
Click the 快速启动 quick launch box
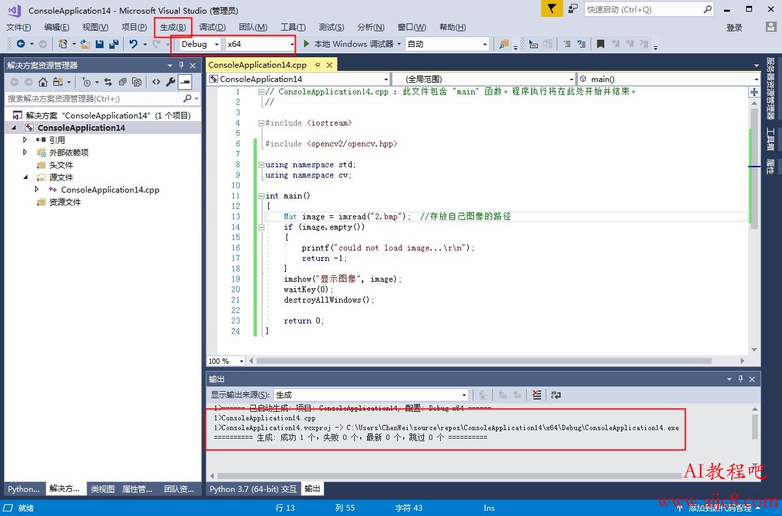[649, 9]
